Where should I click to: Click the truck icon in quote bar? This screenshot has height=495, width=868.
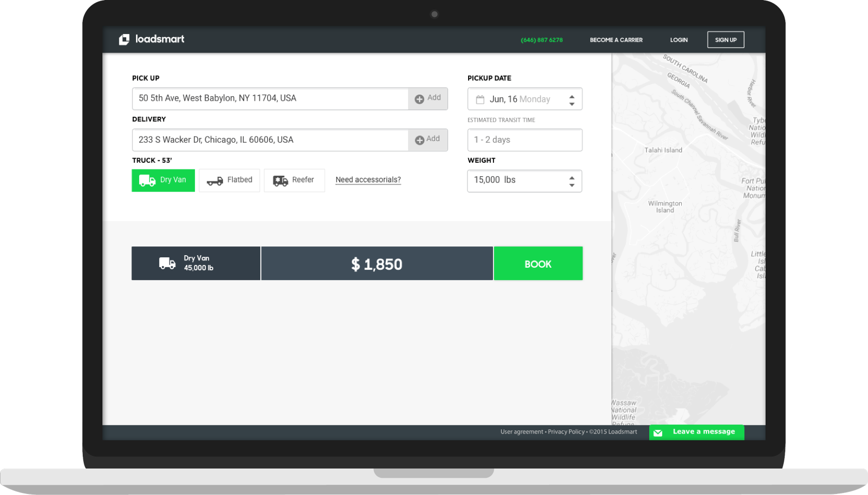(x=167, y=264)
